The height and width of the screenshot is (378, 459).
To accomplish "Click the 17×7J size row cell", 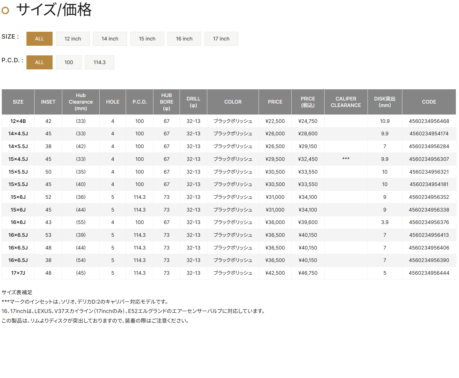I will coord(18,273).
